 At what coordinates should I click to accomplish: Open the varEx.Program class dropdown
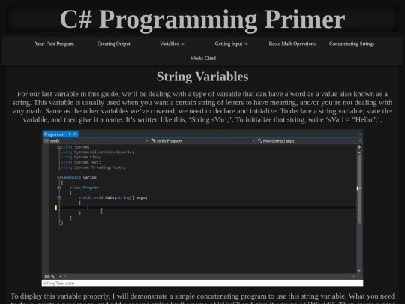(x=202, y=141)
